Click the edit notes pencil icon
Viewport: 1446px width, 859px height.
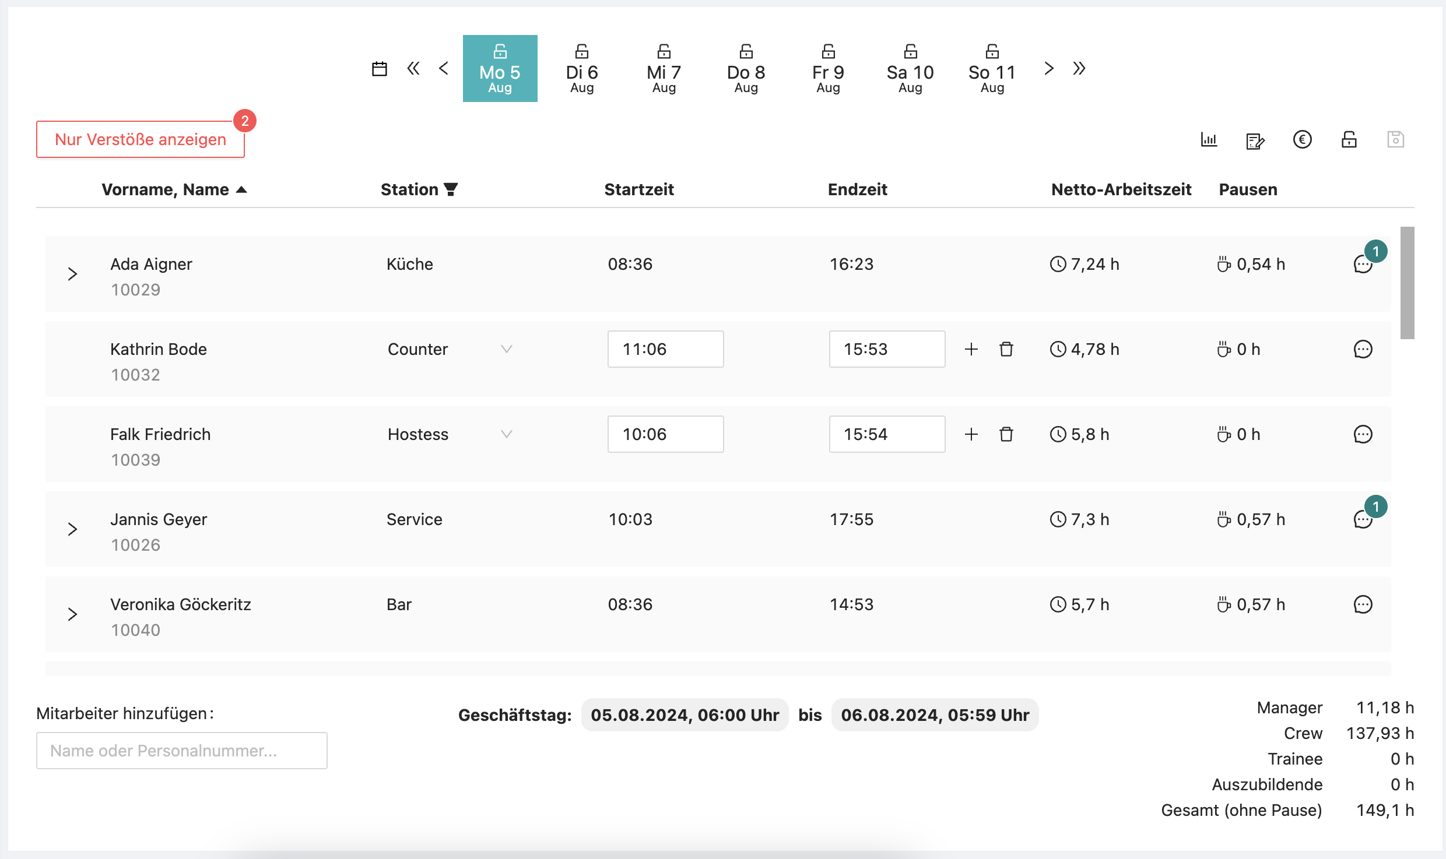pos(1255,141)
